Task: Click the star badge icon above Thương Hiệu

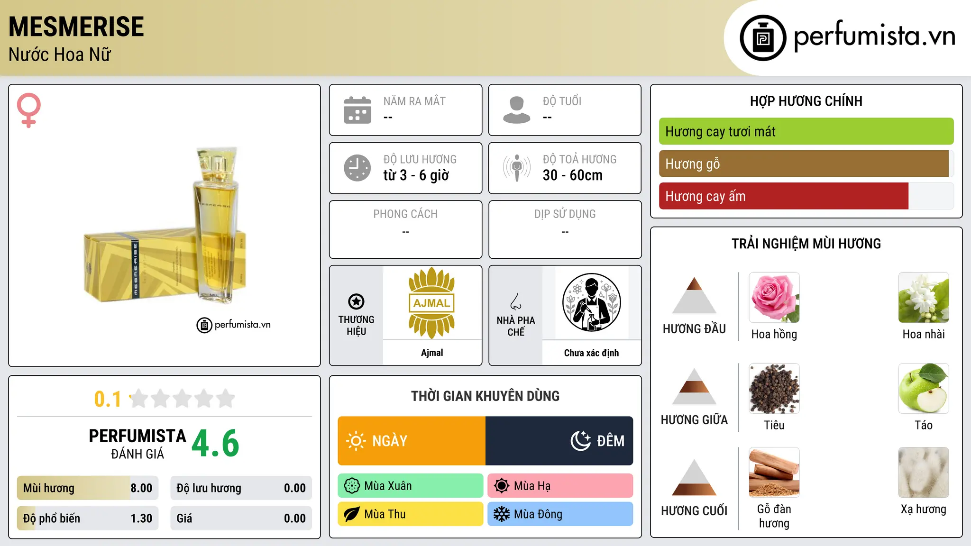Action: [356, 301]
